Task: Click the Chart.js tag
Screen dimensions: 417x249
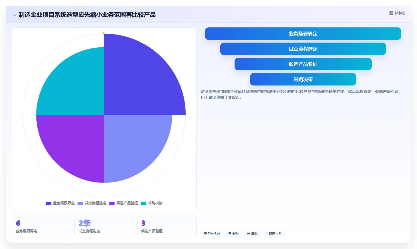Action: (212, 233)
